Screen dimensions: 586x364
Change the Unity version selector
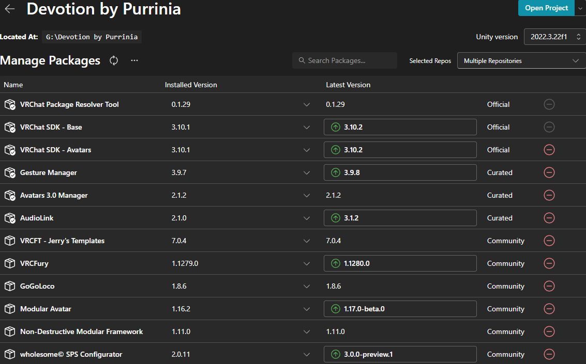[x=555, y=37]
